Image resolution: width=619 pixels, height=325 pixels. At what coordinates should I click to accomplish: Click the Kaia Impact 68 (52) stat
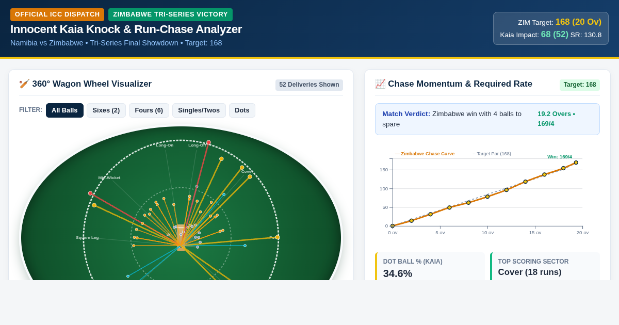[555, 35]
